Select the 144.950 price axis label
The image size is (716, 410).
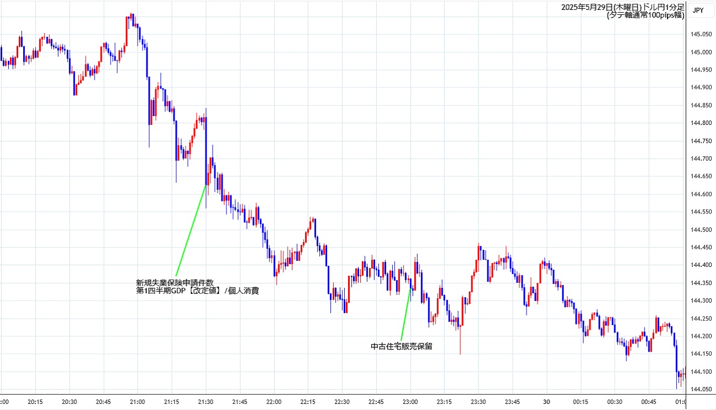pyautogui.click(x=701, y=70)
